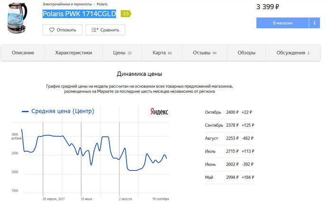Click the compare list icon on Сравнить

94,30
